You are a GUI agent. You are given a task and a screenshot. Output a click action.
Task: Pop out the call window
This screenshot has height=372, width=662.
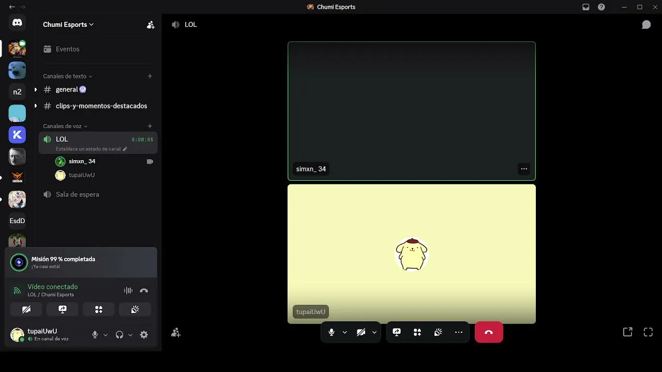point(628,332)
